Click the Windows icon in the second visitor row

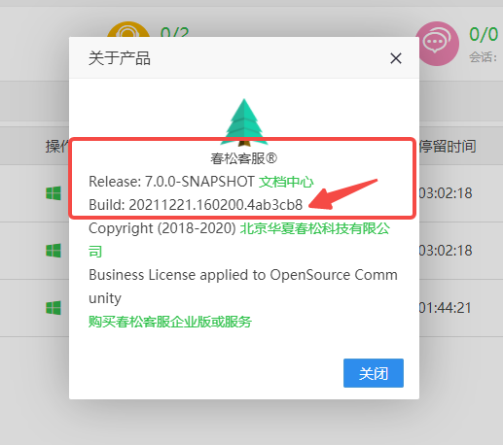54,251
